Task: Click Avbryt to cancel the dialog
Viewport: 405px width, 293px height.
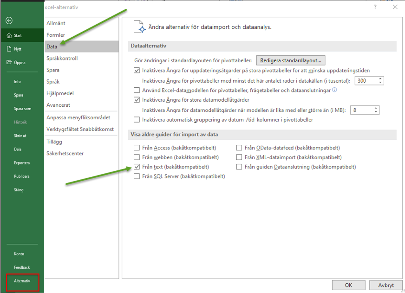Action: click(x=385, y=286)
